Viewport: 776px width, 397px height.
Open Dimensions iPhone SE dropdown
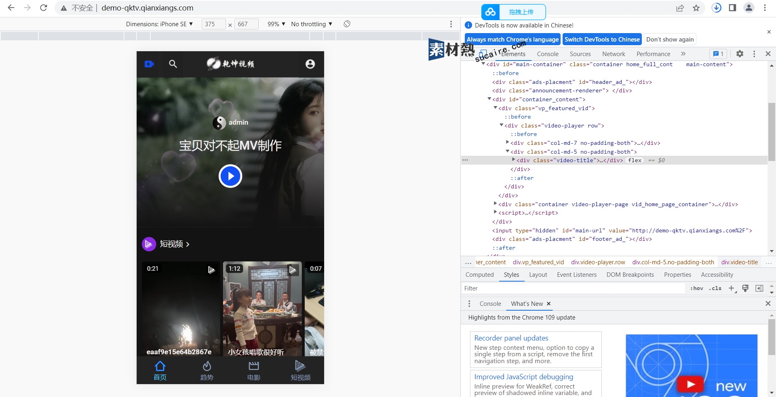[159, 24]
